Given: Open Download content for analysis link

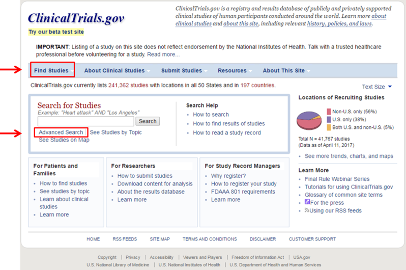Looking at the screenshot, I should click(155, 184).
